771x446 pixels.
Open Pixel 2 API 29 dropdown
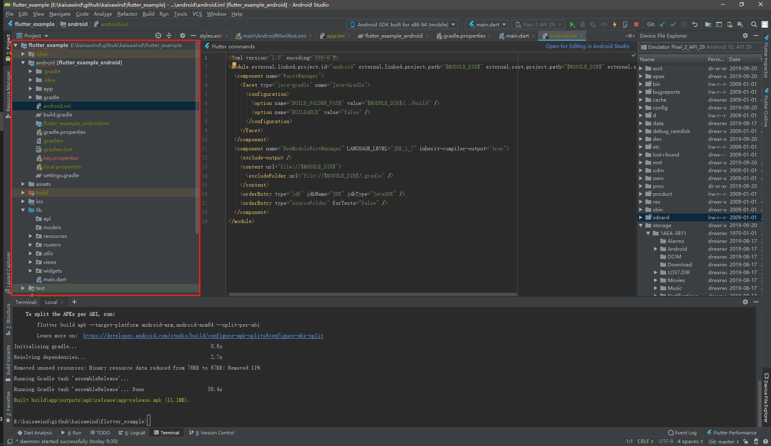(538, 25)
